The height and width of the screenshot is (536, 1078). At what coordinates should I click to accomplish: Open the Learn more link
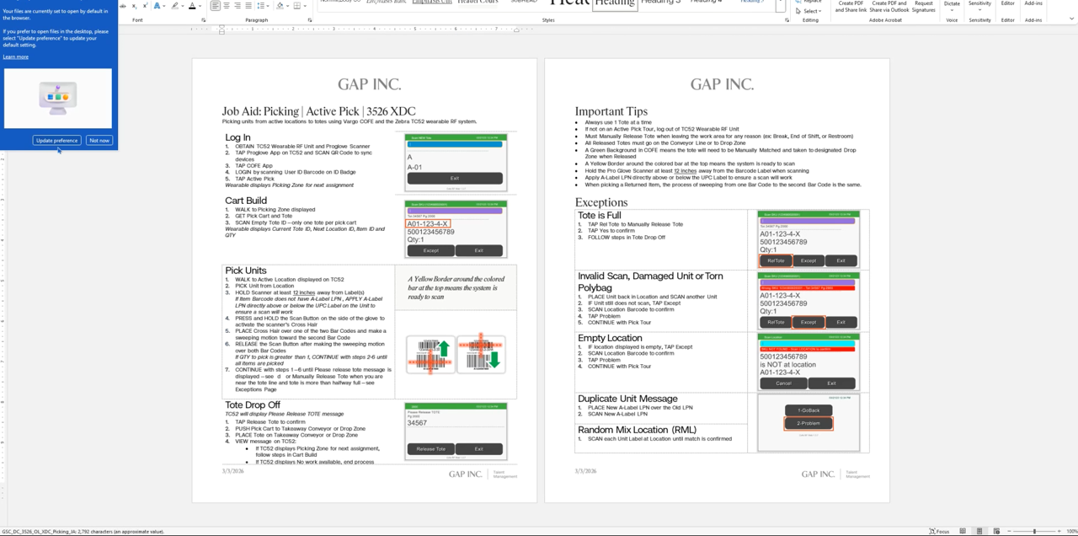[x=15, y=57]
